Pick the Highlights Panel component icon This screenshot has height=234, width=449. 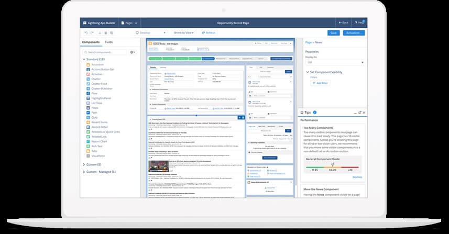coord(87,98)
